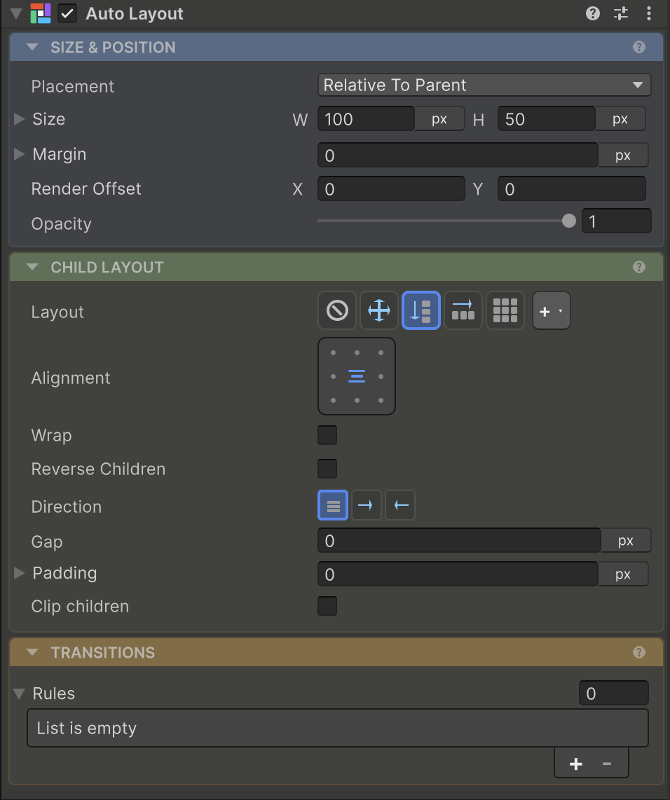Select the None layout option
The image size is (670, 800).
(337, 310)
